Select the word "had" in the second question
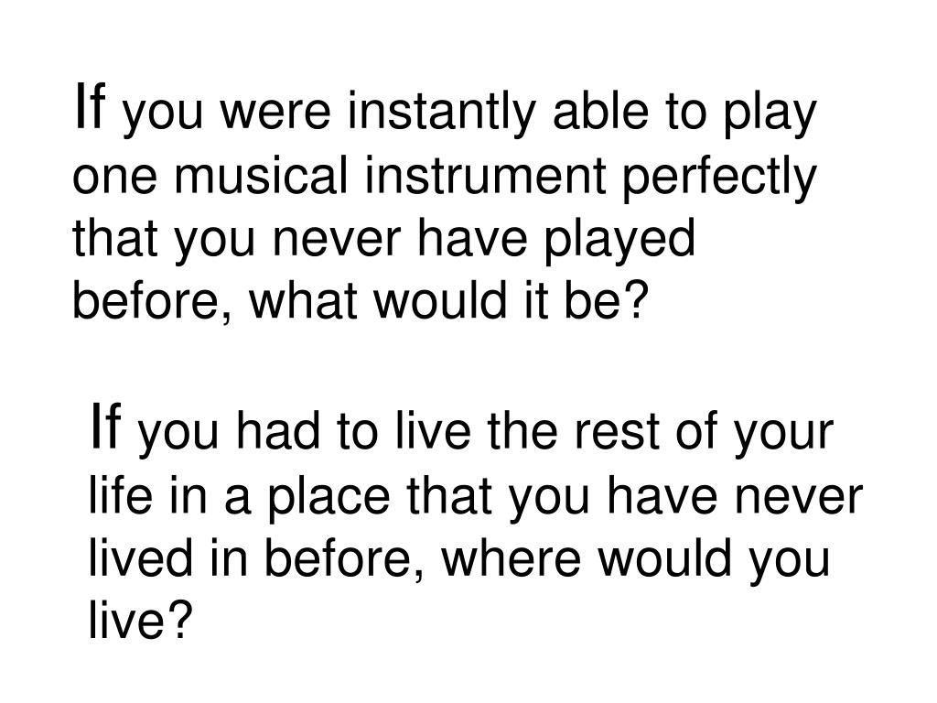The image size is (937, 703). click(x=277, y=430)
